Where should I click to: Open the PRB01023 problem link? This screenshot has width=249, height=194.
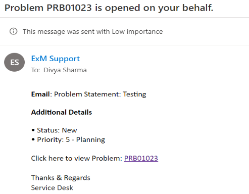click(x=141, y=158)
